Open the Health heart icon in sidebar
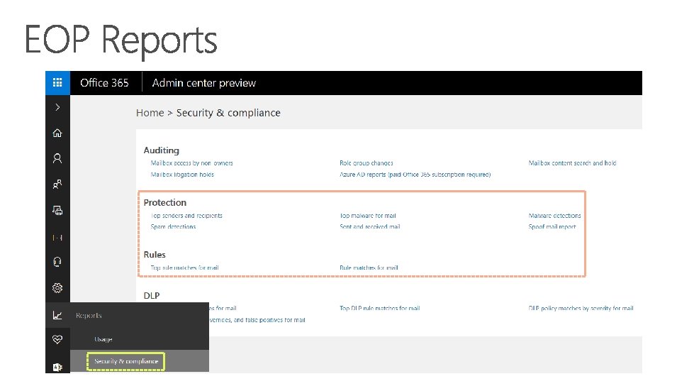This screenshot has height=391, width=694. [57, 340]
